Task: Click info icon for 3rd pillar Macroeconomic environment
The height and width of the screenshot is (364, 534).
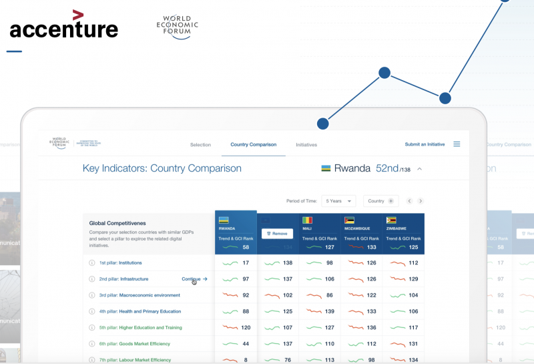Action: coord(91,295)
